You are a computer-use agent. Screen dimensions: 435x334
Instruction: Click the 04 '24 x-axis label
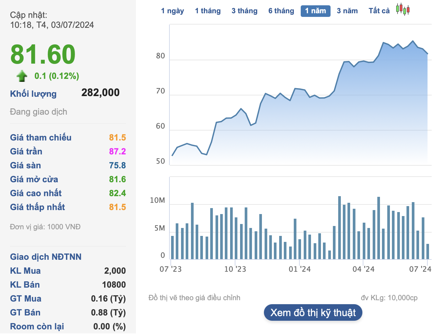click(x=363, y=269)
